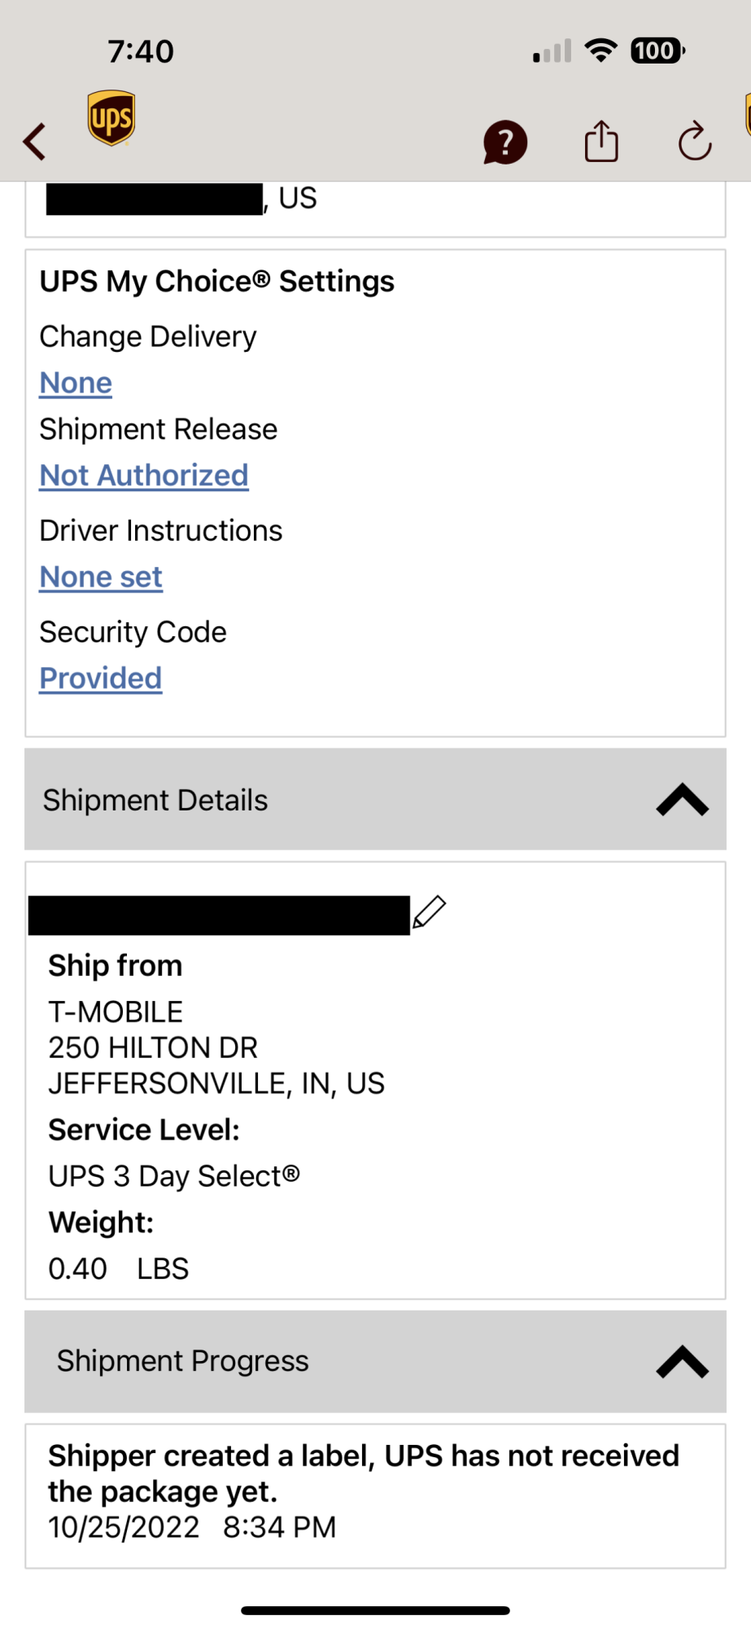The height and width of the screenshot is (1629, 751).
Task: Collapse Shipment Details chevron
Action: point(682,800)
